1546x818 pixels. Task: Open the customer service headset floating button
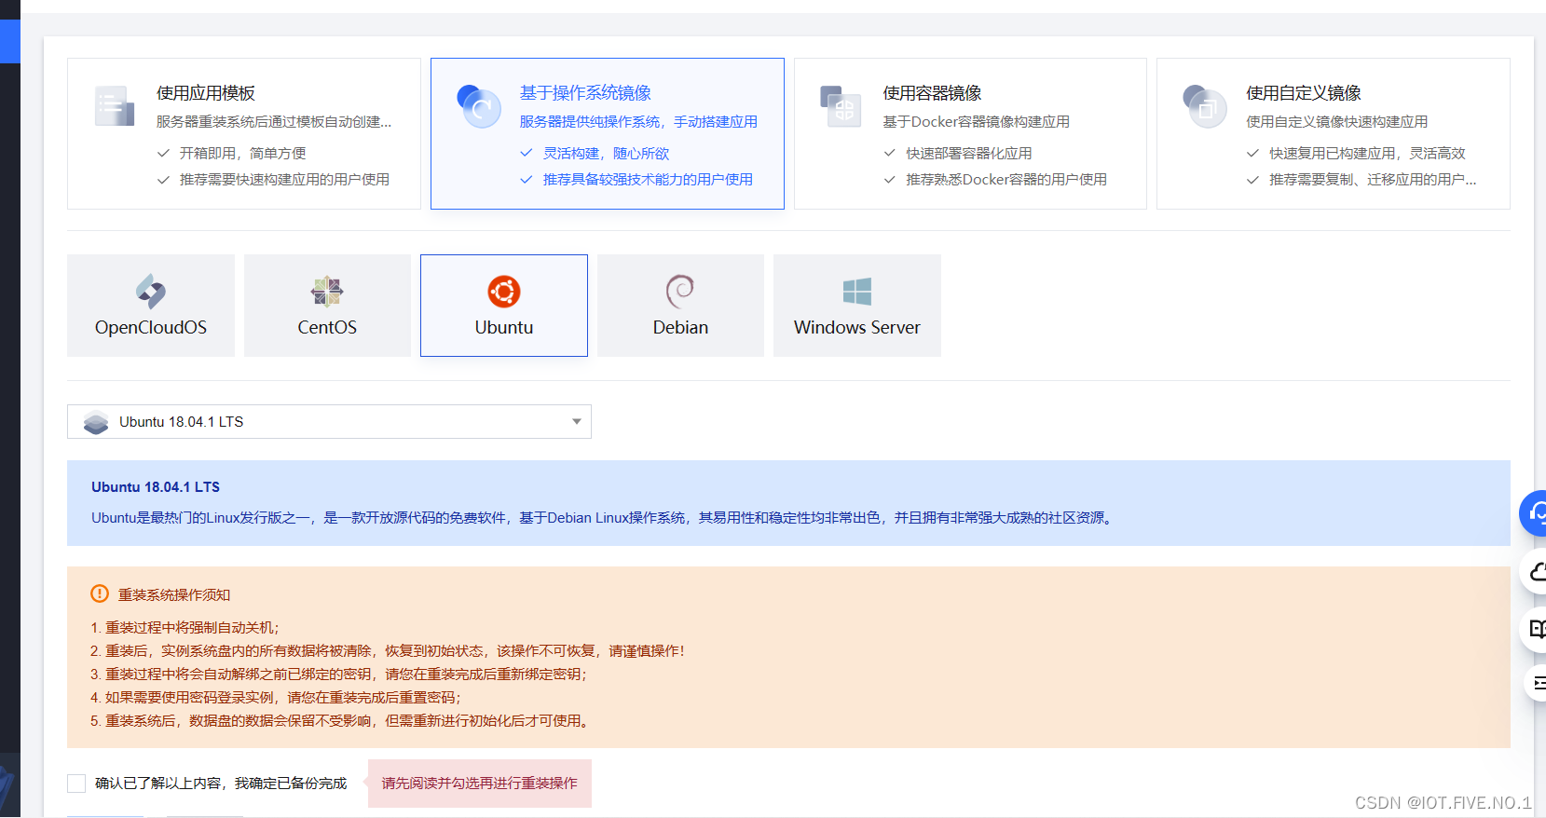(1535, 512)
